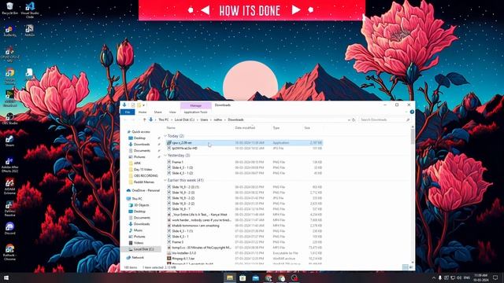Sort by Type column header

[x=276, y=127]
